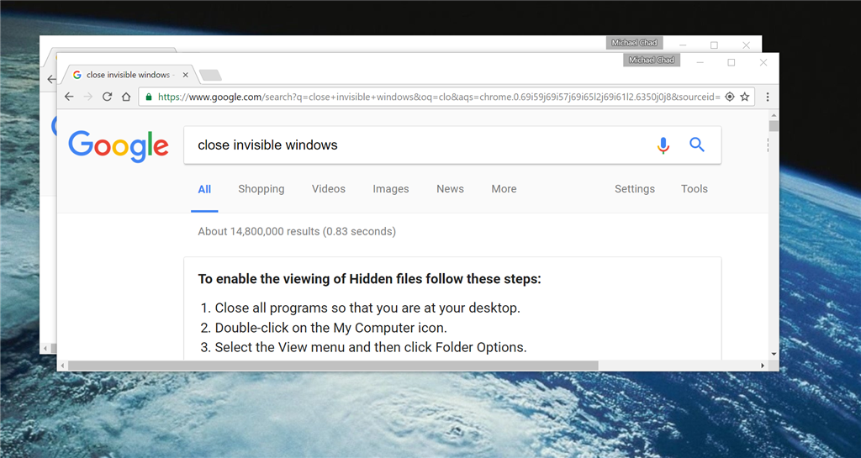This screenshot has width=861, height=458.
Task: Open the home page via home icon
Action: pyautogui.click(x=126, y=97)
